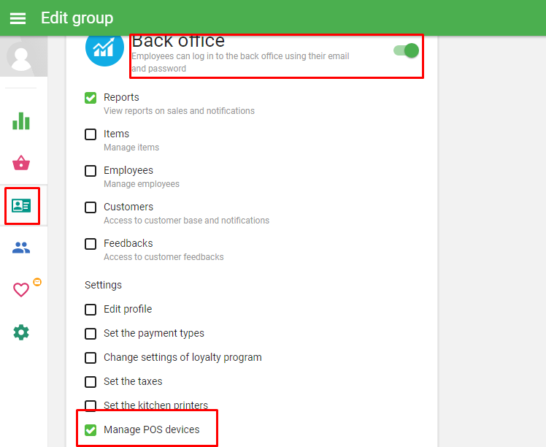Screen dimensions: 546x447
Task: Select the Employees ID card icon
Action: 21,206
